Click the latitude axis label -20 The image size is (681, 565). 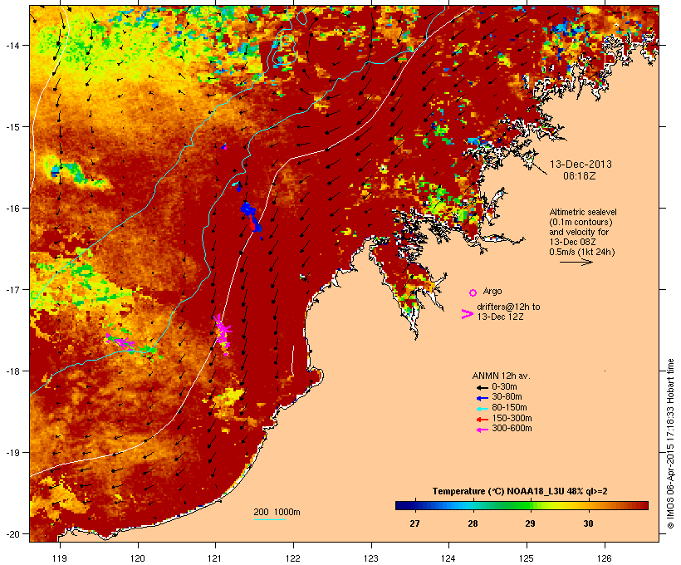(12, 534)
